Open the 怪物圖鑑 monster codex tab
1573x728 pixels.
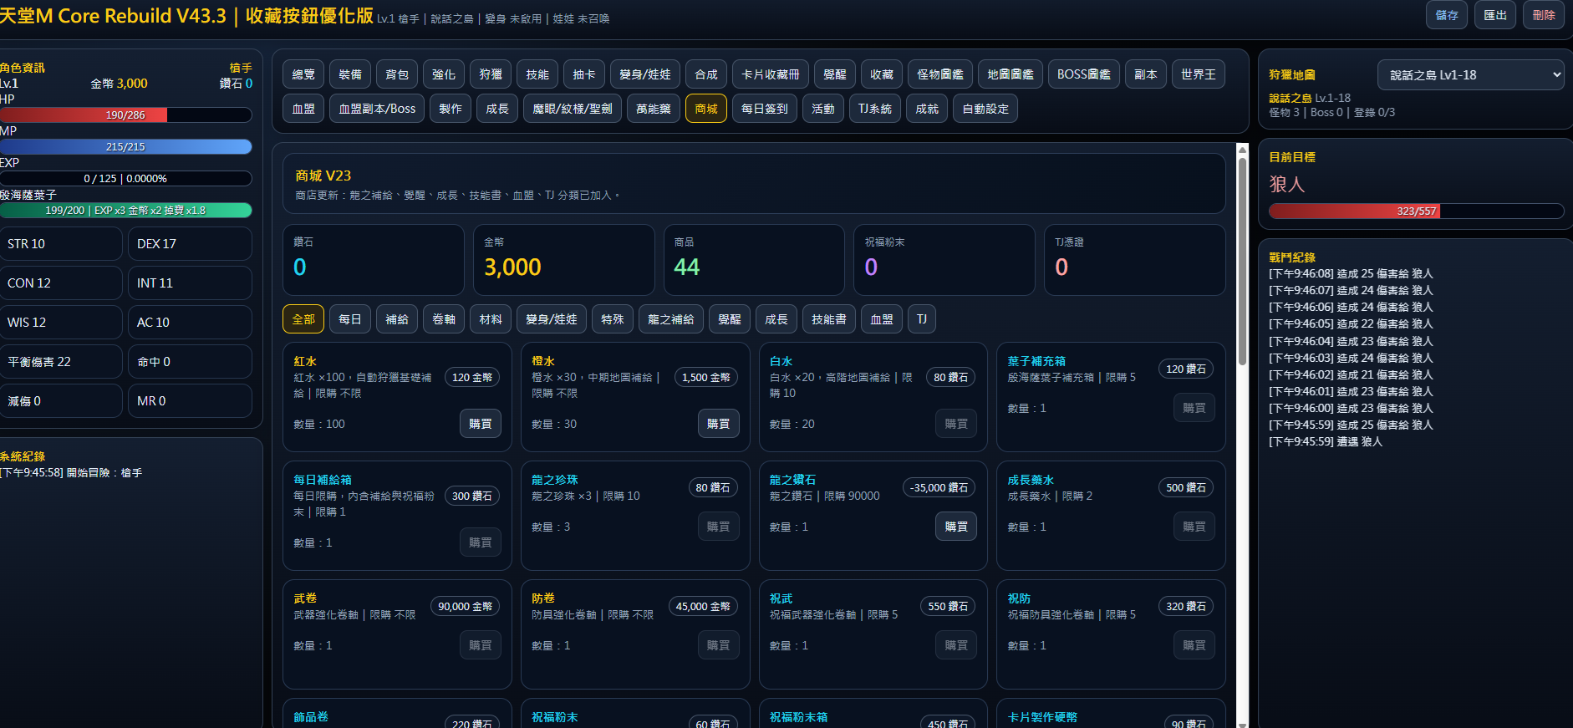[x=940, y=74]
